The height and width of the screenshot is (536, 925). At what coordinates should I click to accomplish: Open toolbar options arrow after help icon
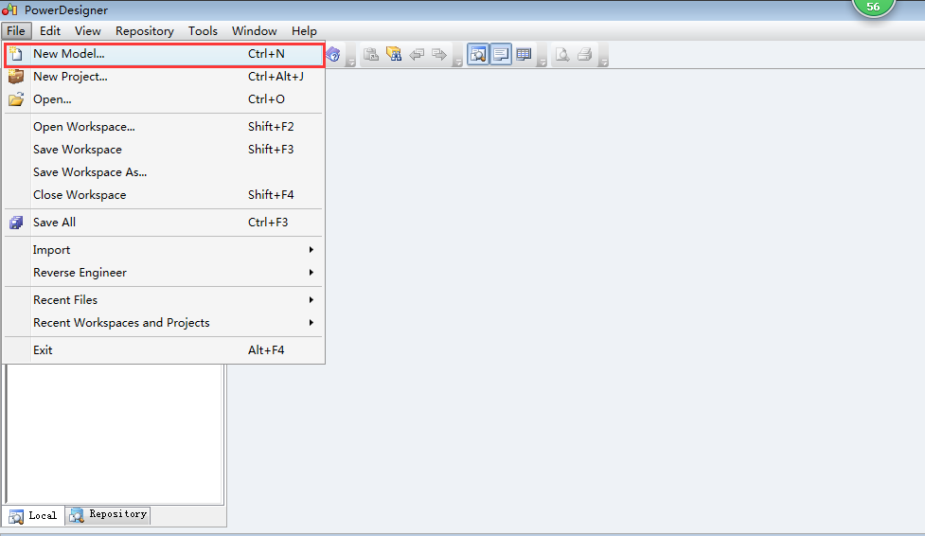(351, 62)
